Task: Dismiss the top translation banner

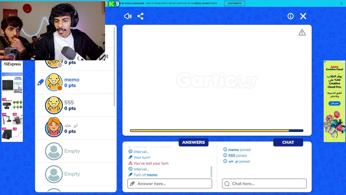Action: click(x=341, y=3)
